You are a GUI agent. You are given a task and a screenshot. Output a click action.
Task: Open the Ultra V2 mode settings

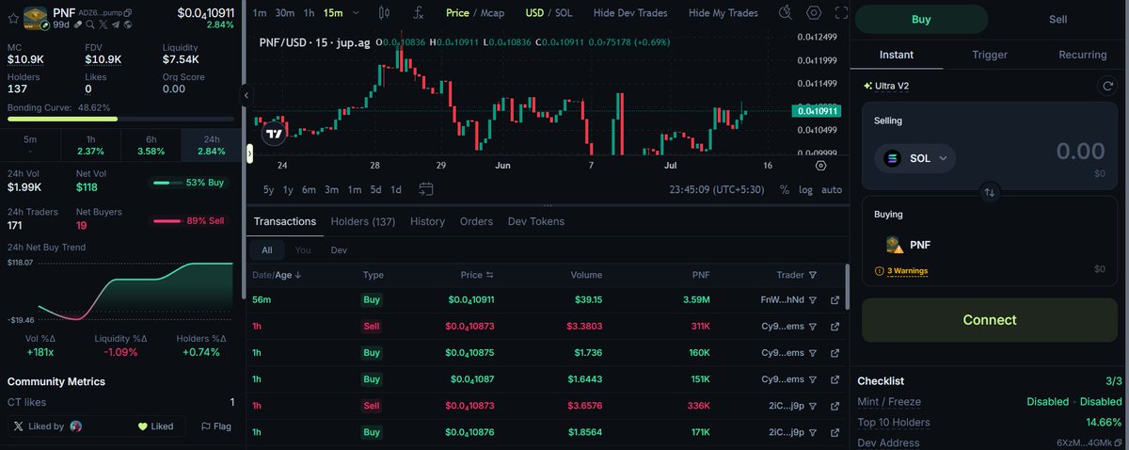tap(886, 86)
